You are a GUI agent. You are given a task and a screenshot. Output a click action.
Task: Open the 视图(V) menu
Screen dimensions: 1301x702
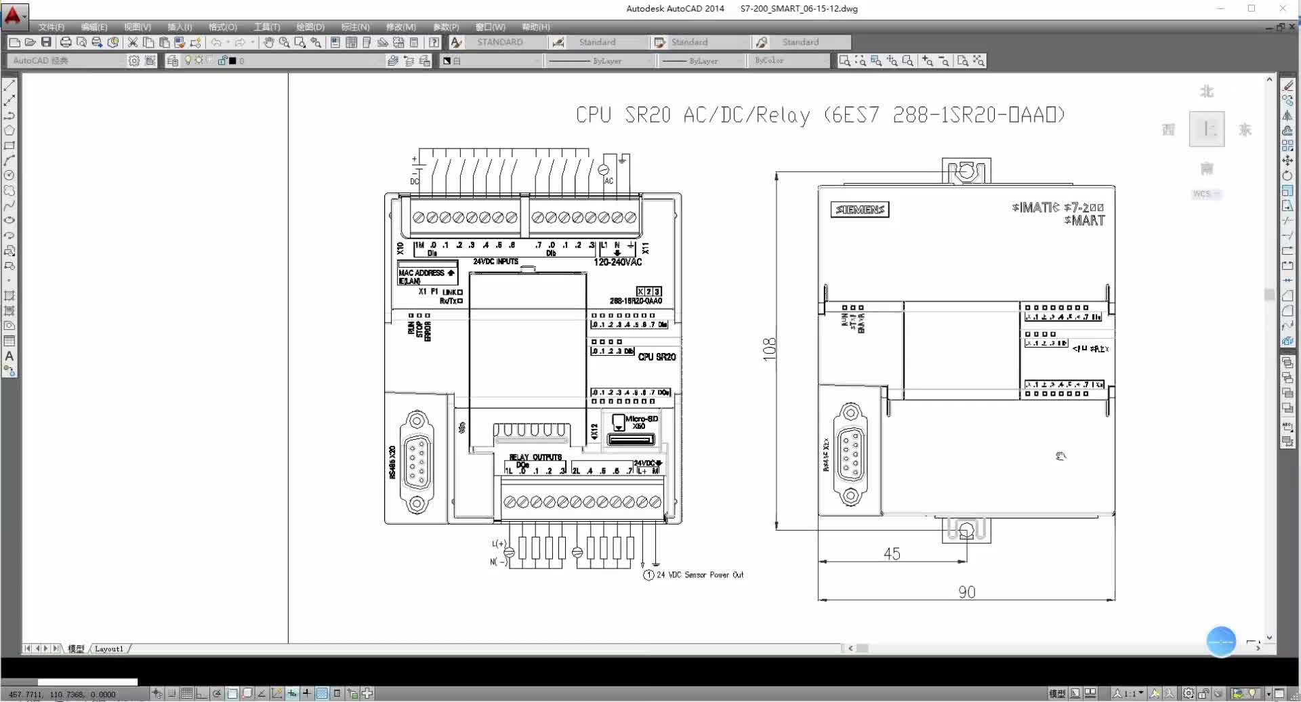(138, 27)
